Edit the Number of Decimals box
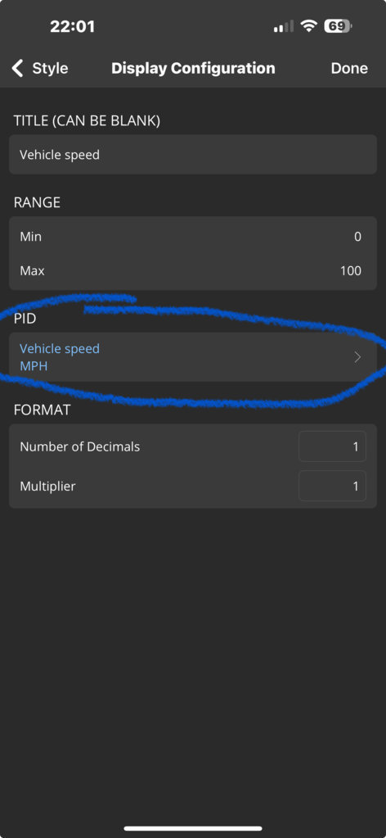386x838 pixels. click(332, 446)
